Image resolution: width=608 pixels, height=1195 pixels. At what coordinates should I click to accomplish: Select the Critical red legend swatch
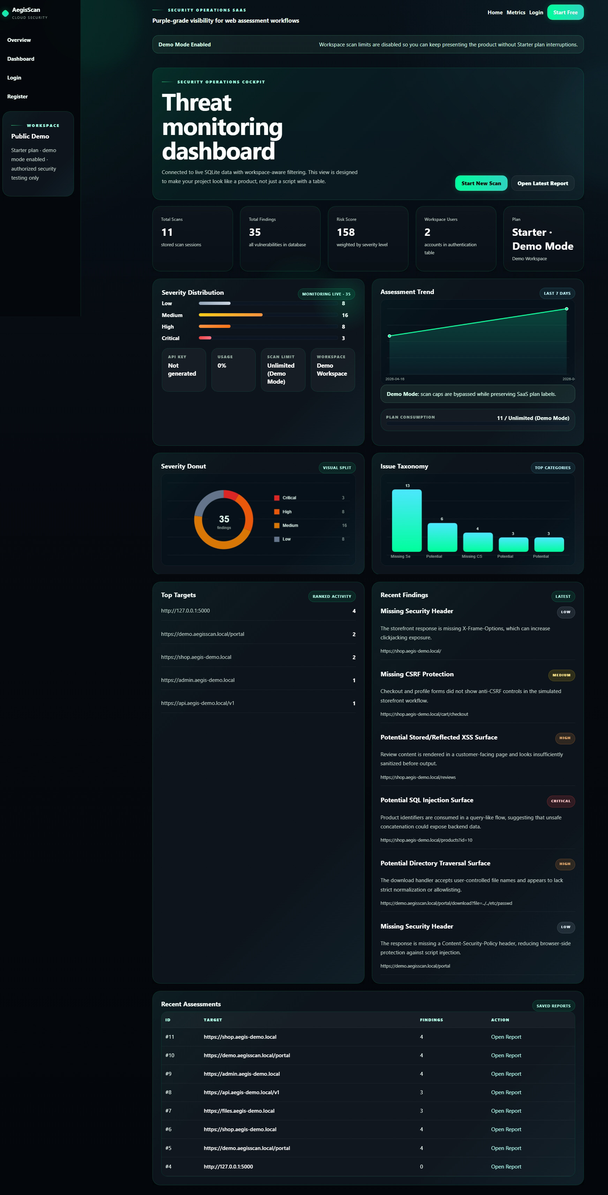tap(277, 498)
